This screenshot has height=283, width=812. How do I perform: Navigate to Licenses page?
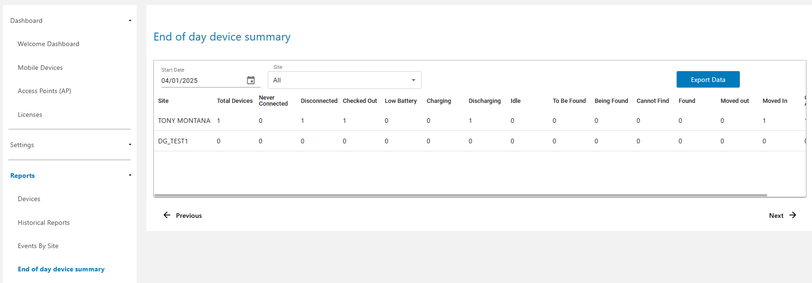[x=30, y=115]
